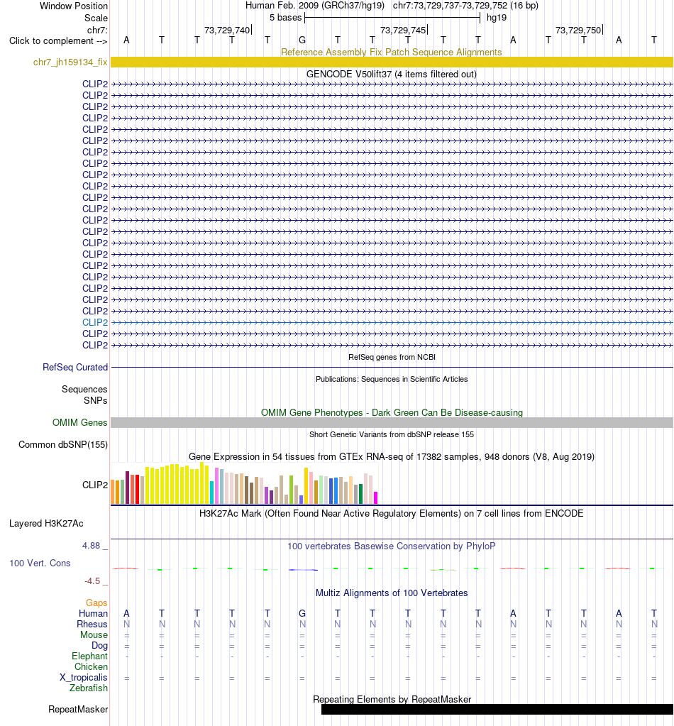The image size is (674, 726).
Task: Click the 'chr7:' ruler label
Action: click(97, 30)
